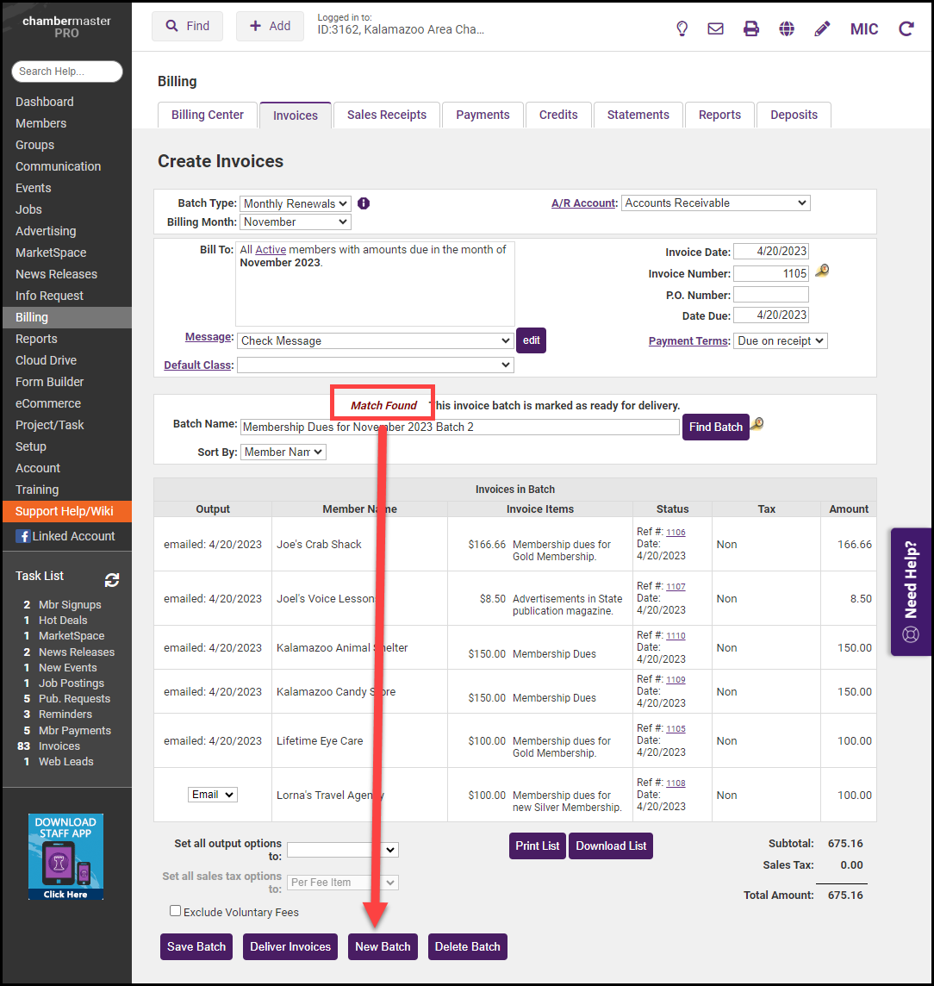Click the printer icon in header
The height and width of the screenshot is (986, 934).
pos(751,28)
